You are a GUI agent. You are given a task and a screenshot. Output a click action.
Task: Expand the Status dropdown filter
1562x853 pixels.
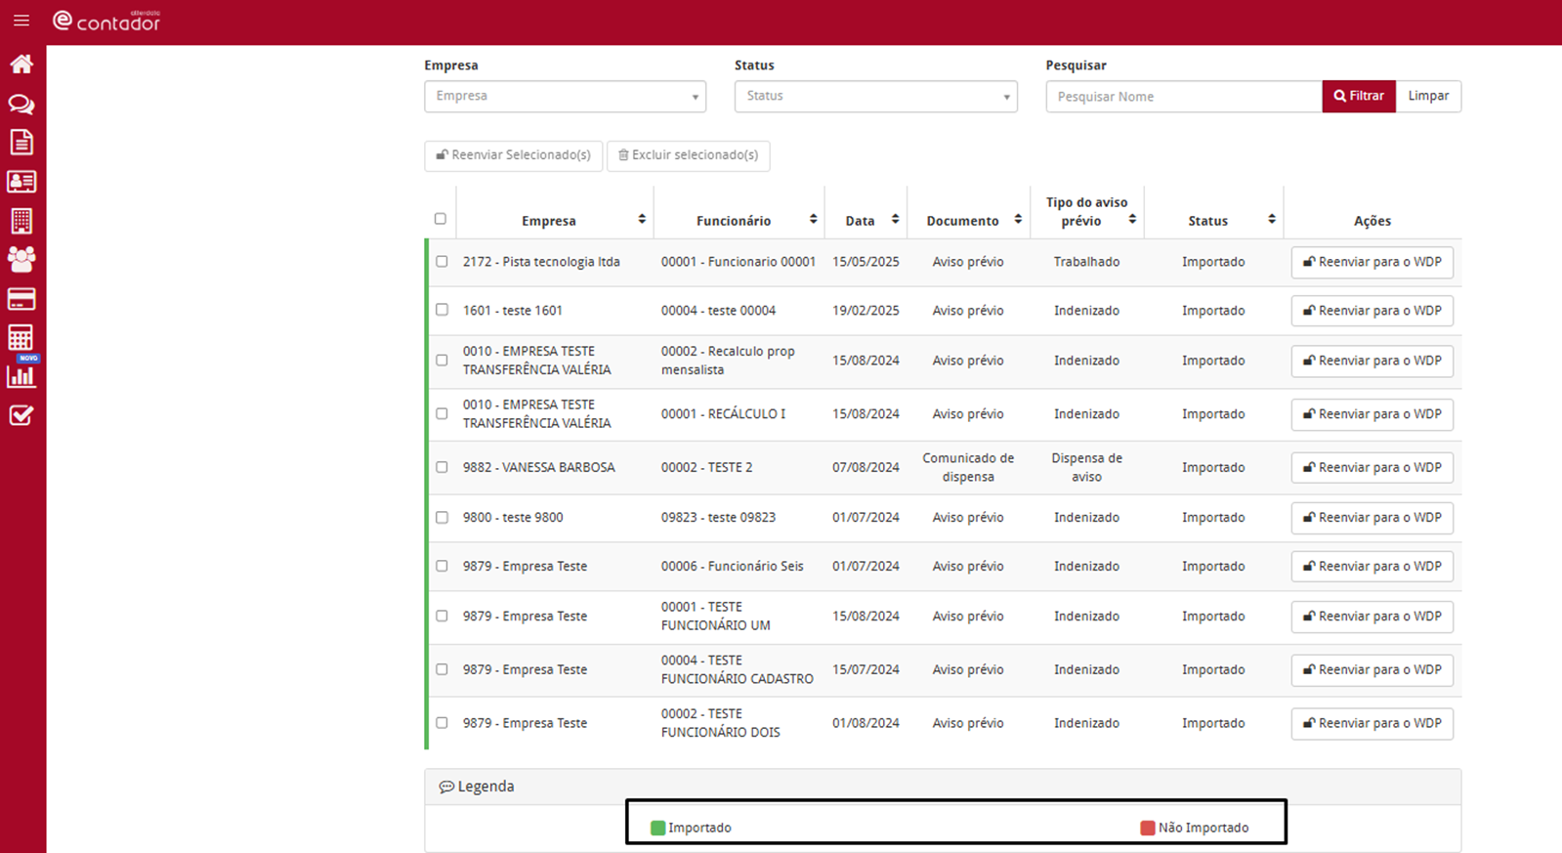875,97
